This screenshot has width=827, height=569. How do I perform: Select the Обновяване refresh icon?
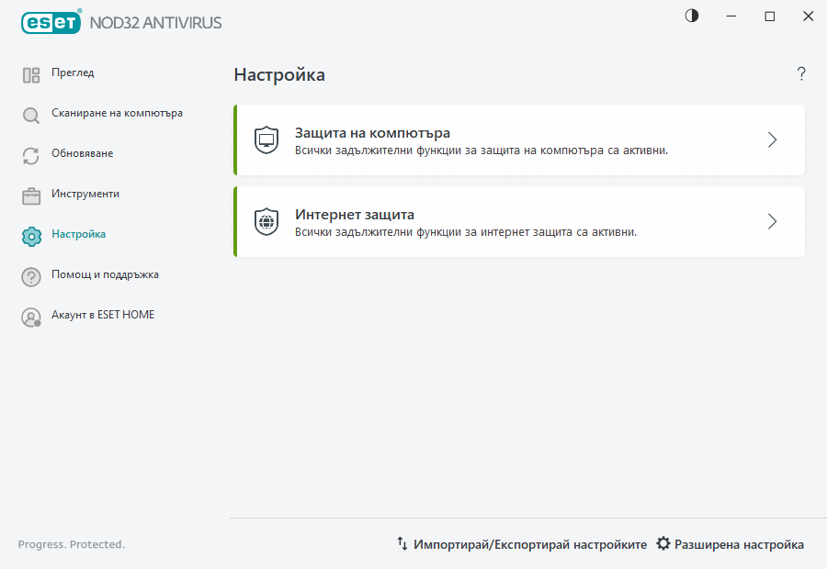click(30, 154)
